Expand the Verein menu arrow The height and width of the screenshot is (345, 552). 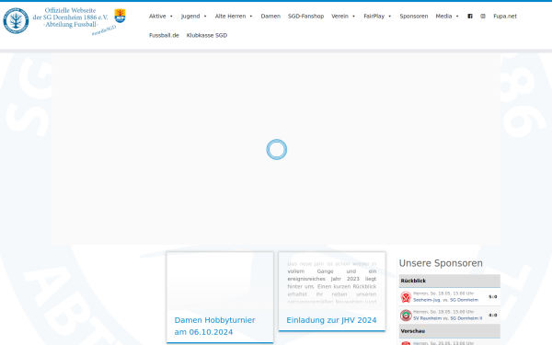pyautogui.click(x=354, y=17)
